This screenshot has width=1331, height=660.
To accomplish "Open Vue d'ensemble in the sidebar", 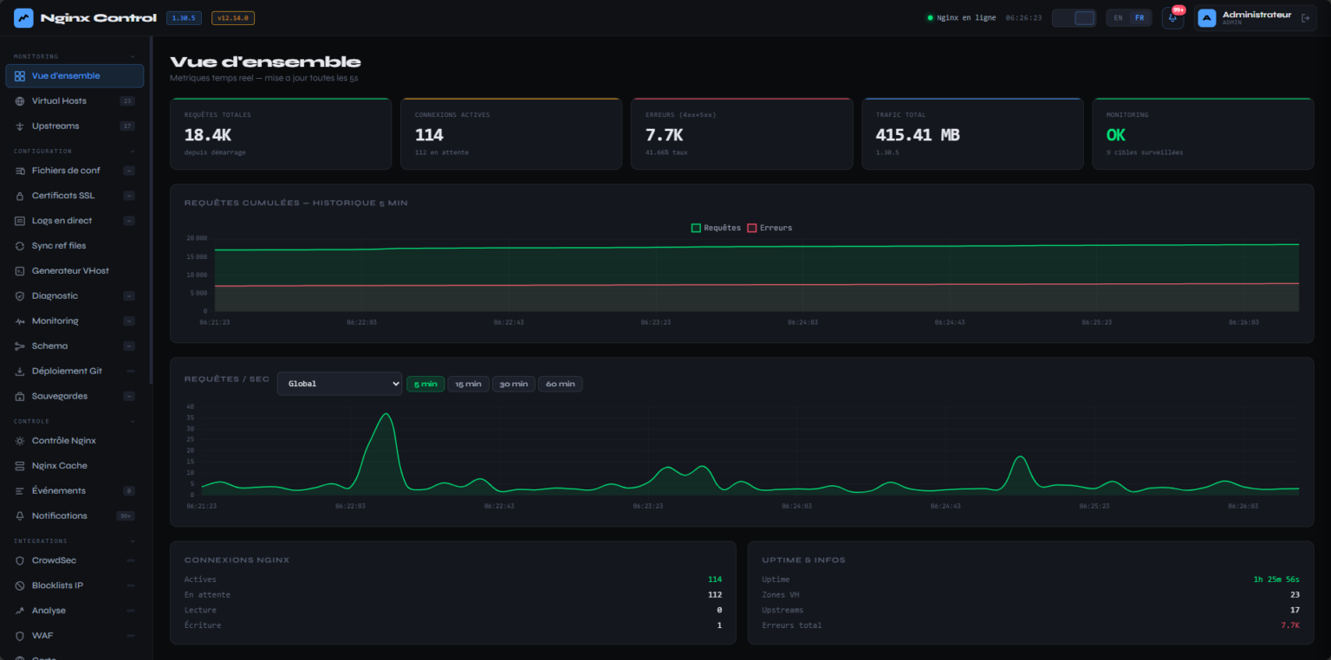I will [x=75, y=76].
